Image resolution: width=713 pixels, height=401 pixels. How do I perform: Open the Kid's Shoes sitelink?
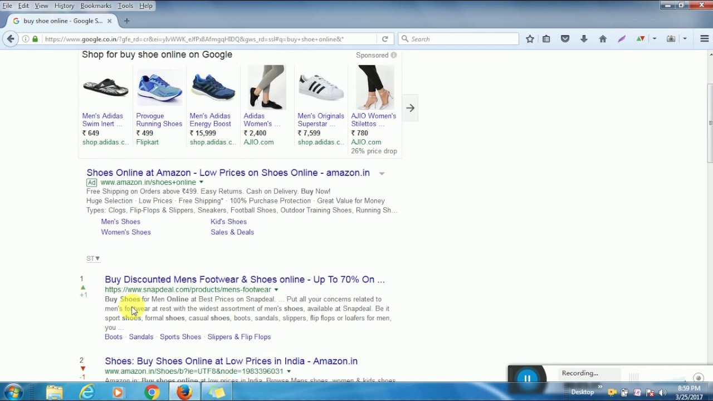pos(228,222)
